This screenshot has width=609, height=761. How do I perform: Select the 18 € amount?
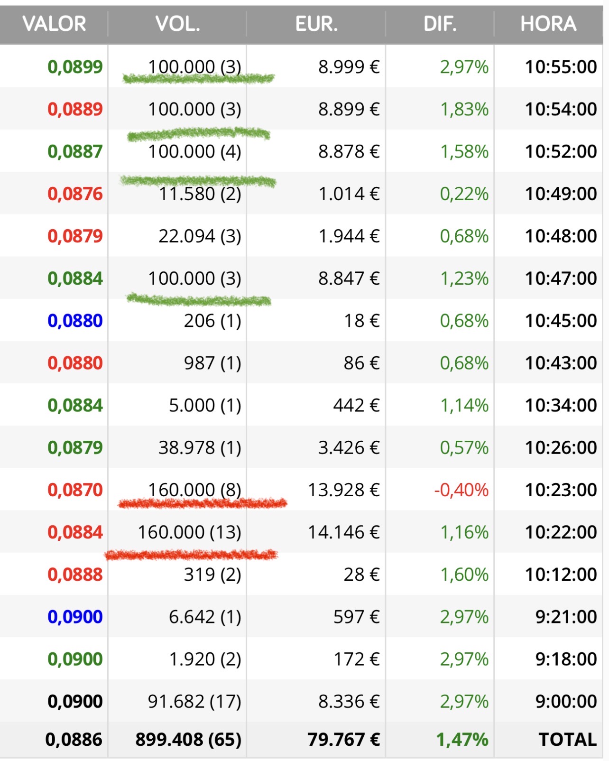pyautogui.click(x=362, y=321)
